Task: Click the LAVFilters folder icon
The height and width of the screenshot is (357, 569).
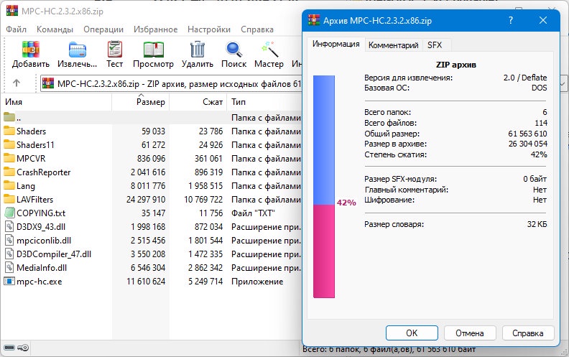Action: [9, 199]
